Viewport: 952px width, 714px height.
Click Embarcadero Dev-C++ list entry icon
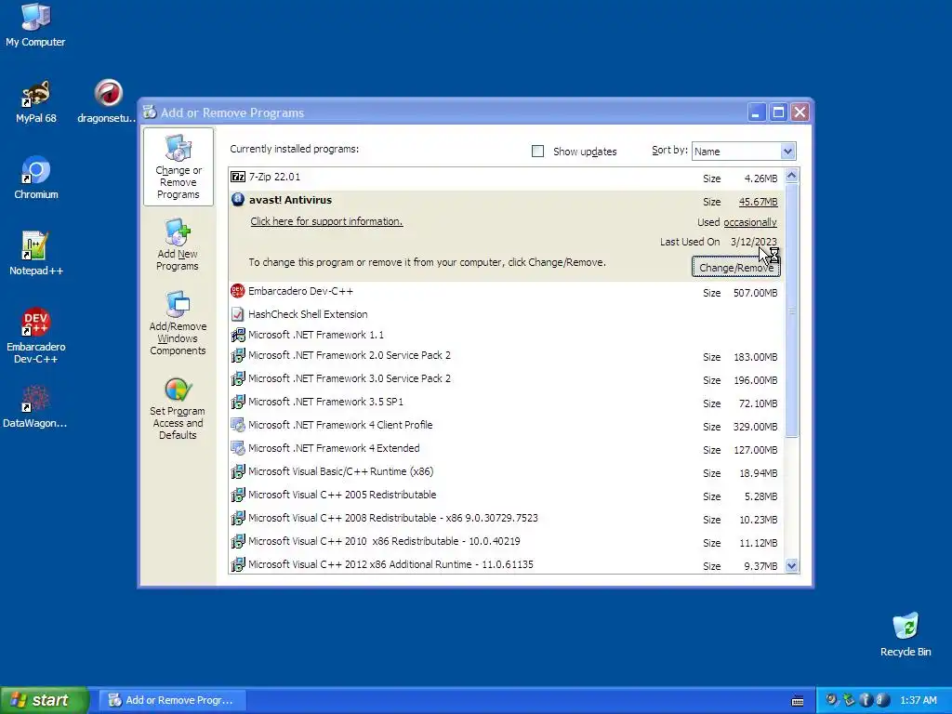238,291
